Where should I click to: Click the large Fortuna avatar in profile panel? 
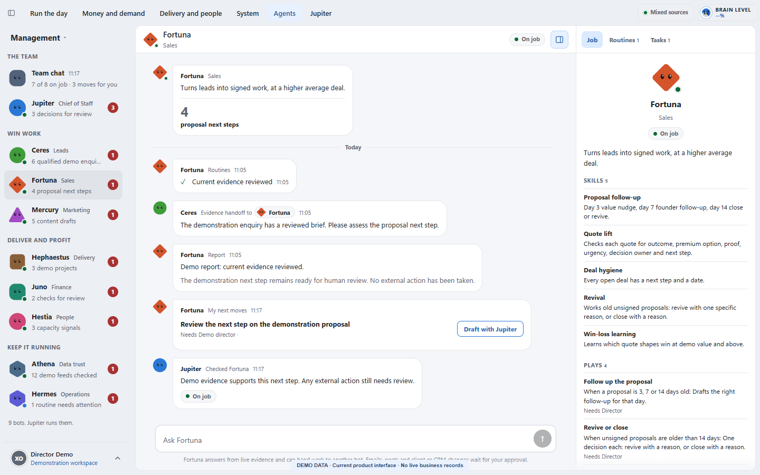pos(666,78)
